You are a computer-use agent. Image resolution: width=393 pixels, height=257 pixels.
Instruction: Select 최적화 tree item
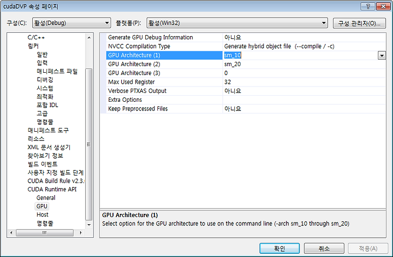(x=45, y=97)
